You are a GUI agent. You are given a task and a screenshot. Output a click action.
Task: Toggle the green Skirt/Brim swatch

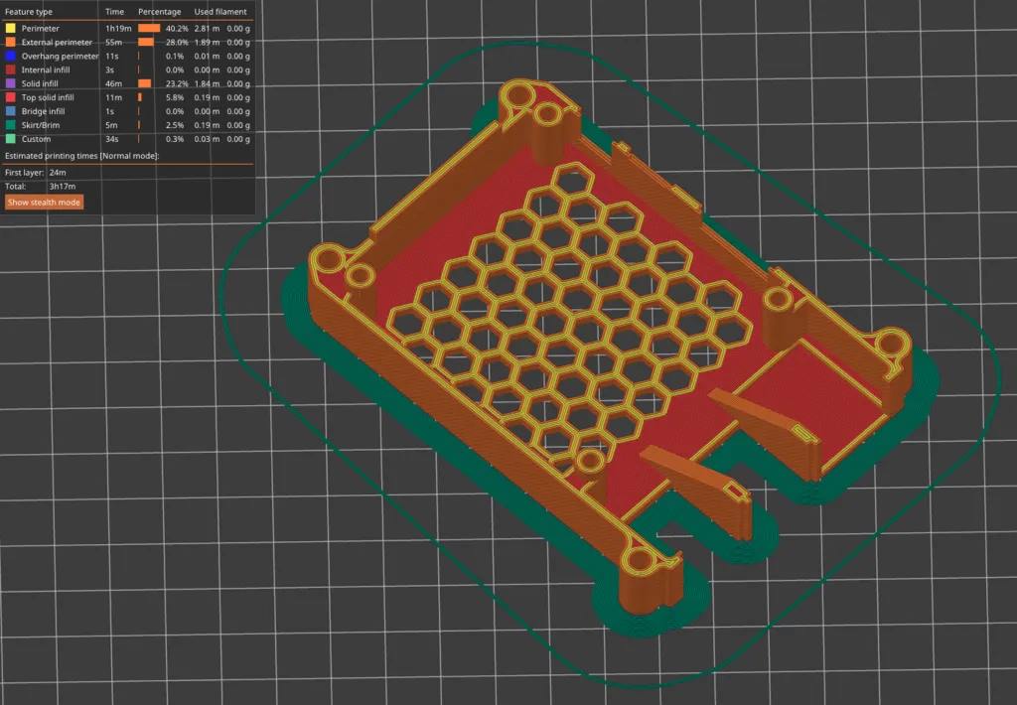coord(10,125)
